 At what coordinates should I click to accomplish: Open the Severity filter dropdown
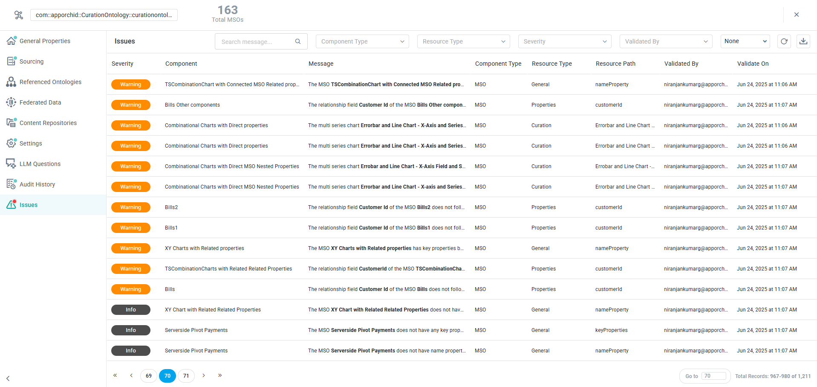coord(564,41)
